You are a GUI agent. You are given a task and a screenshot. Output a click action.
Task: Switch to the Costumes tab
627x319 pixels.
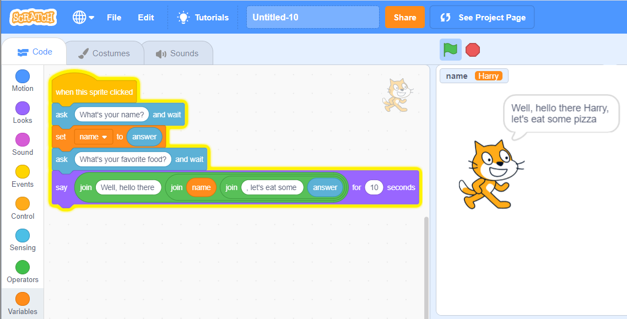coord(104,53)
